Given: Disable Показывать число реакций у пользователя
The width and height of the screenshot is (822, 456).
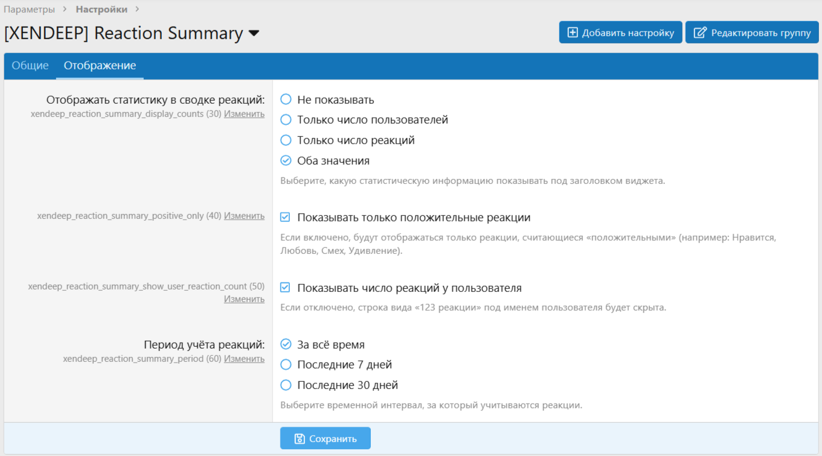Looking at the screenshot, I should (286, 288).
